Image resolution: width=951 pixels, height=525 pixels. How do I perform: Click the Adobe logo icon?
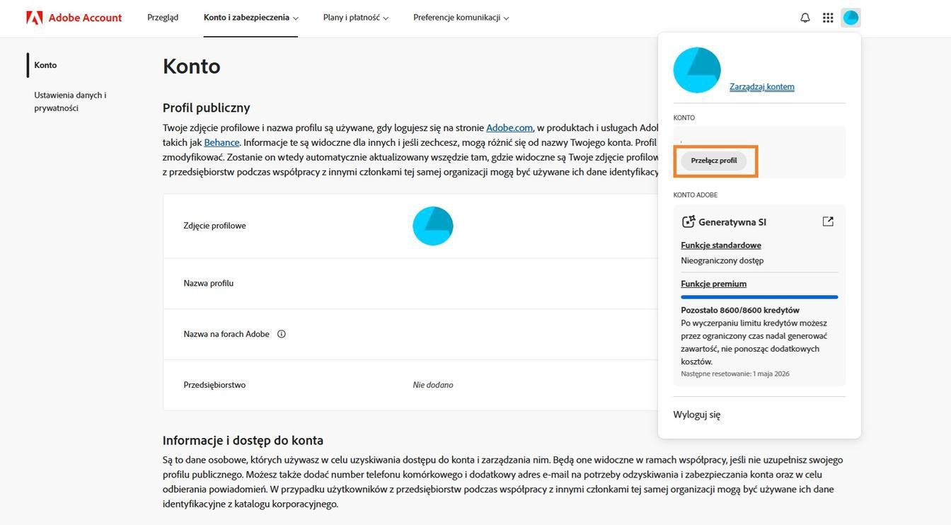coord(34,18)
